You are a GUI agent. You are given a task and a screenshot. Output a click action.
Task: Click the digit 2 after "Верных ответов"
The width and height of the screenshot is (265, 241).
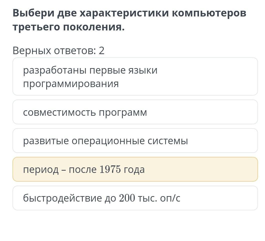tap(101, 51)
